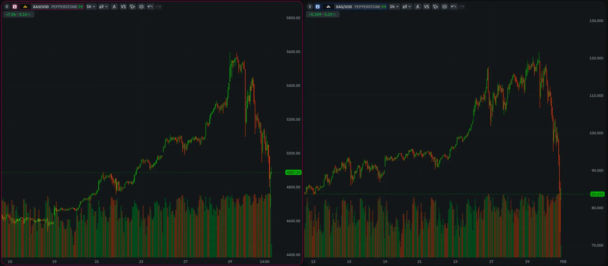The height and width of the screenshot is (266, 608).
Task: Click the 4887.39 current price label
Action: coord(293,173)
